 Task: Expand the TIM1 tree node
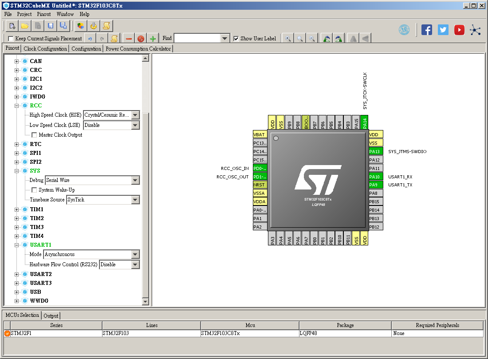coord(17,209)
